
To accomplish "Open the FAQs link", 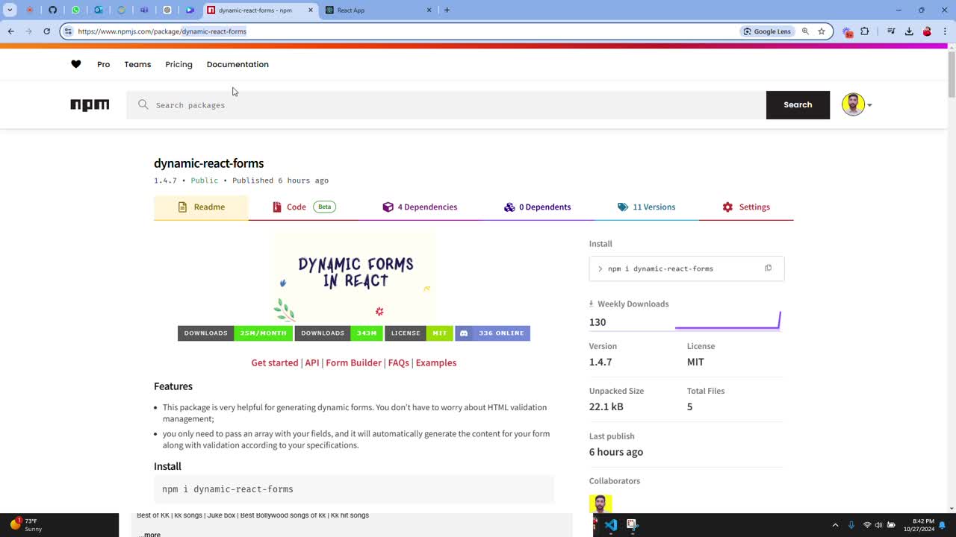I will pos(398,363).
